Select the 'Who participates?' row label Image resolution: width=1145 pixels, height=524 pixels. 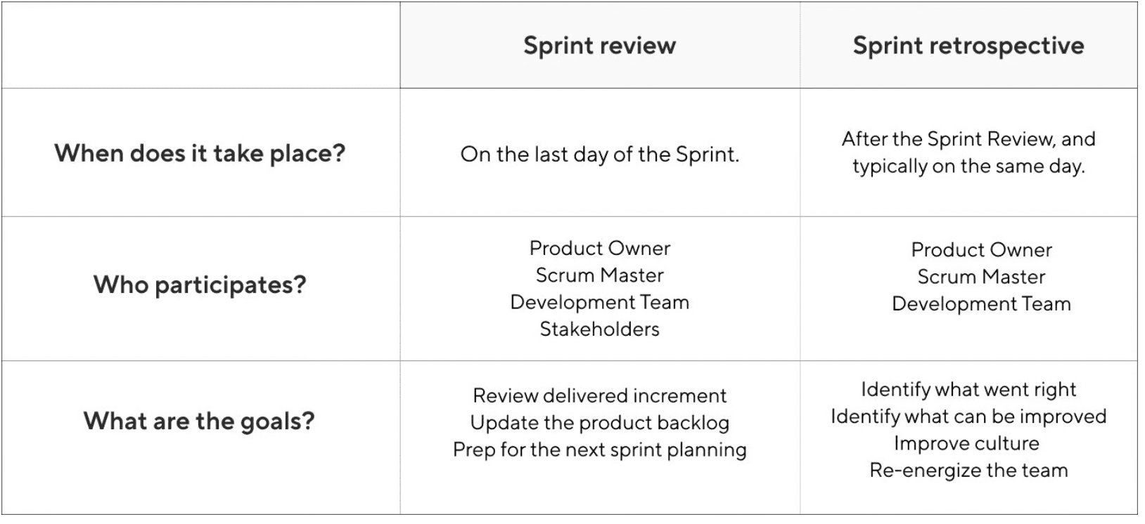(200, 284)
